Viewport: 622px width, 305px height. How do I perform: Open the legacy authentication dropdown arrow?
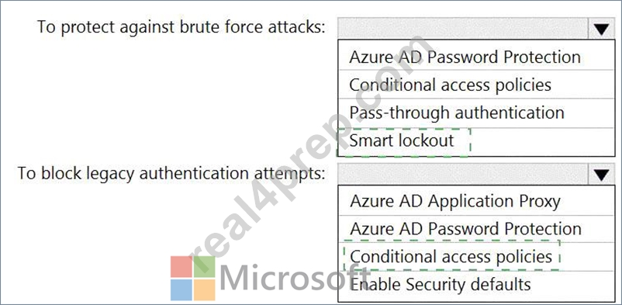click(x=601, y=174)
